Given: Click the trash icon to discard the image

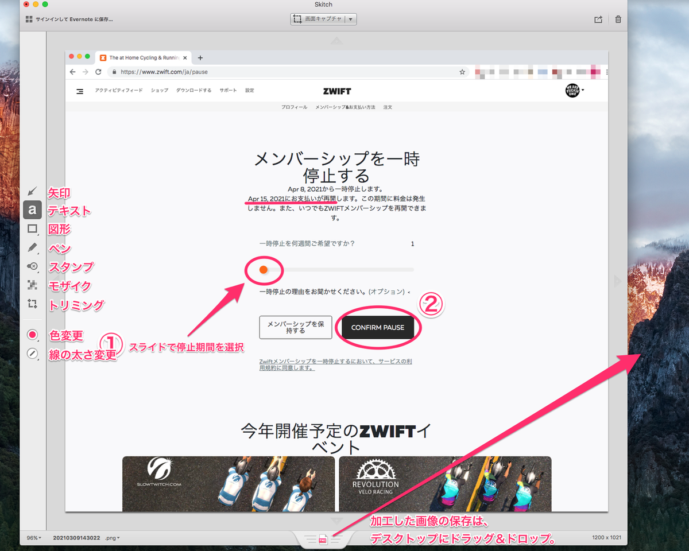Looking at the screenshot, I should 618,19.
